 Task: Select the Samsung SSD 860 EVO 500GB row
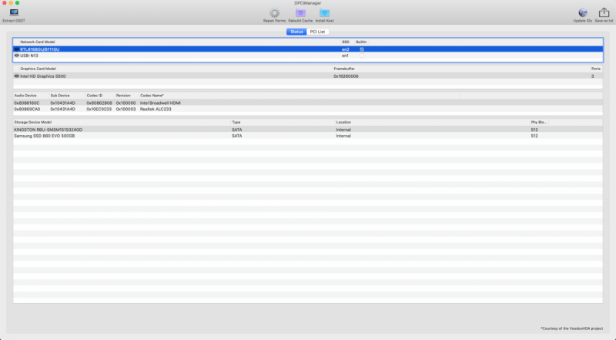(x=308, y=136)
